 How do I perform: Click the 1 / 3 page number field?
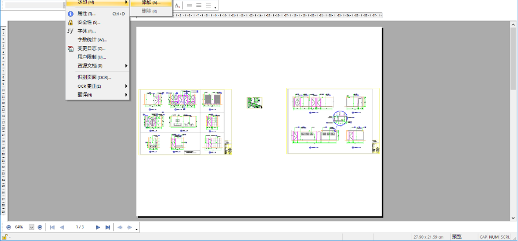coord(79,227)
